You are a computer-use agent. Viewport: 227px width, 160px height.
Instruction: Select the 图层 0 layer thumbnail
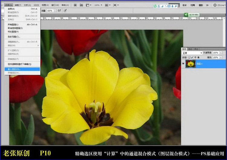(x=191, y=64)
